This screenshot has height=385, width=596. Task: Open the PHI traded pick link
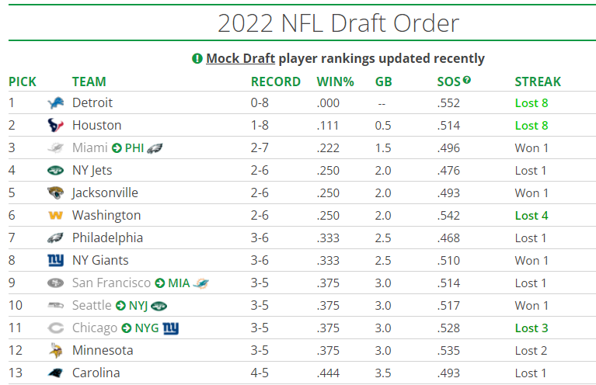pyautogui.click(x=134, y=147)
